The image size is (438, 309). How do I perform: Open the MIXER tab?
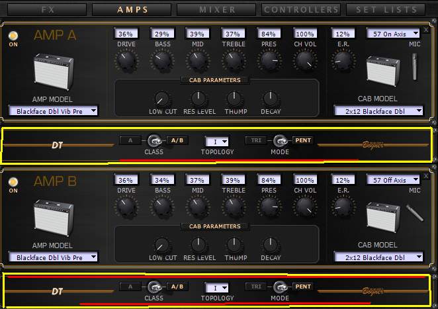(x=217, y=10)
